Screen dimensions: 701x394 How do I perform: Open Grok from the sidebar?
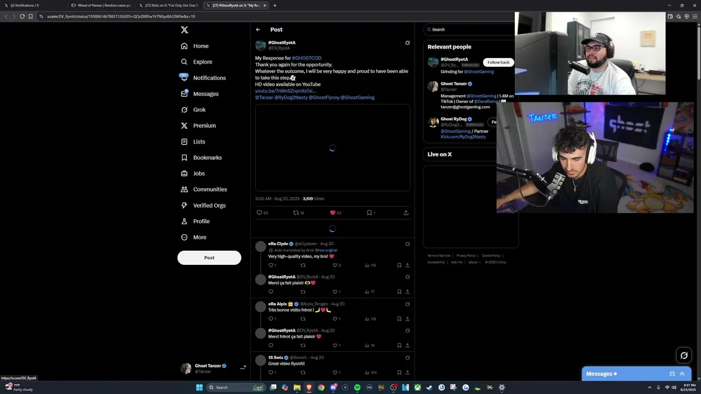(x=193, y=109)
